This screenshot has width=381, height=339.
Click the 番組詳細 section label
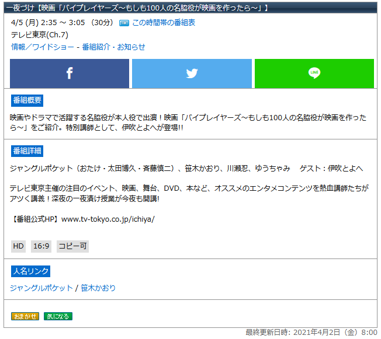[x=27, y=151]
